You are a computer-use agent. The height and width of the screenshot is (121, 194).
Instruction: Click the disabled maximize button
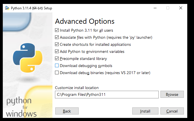point(168,8)
